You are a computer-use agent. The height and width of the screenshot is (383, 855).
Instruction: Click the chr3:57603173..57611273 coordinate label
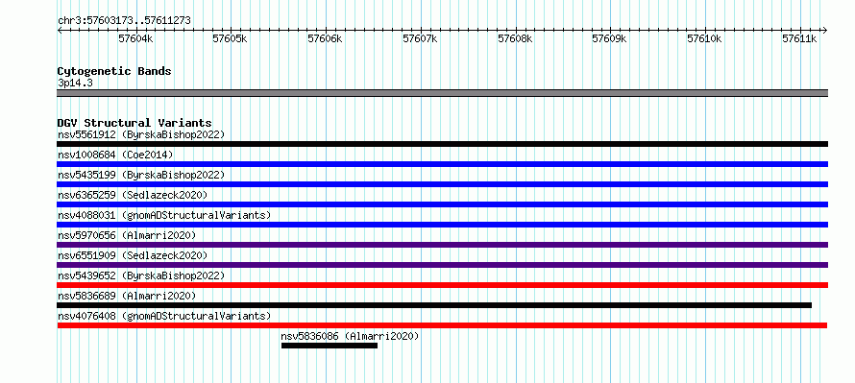[x=124, y=21]
